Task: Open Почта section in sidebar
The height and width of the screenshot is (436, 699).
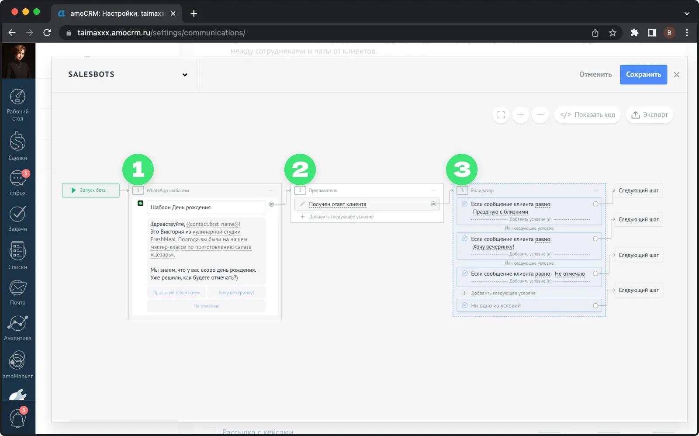Action: [17, 292]
